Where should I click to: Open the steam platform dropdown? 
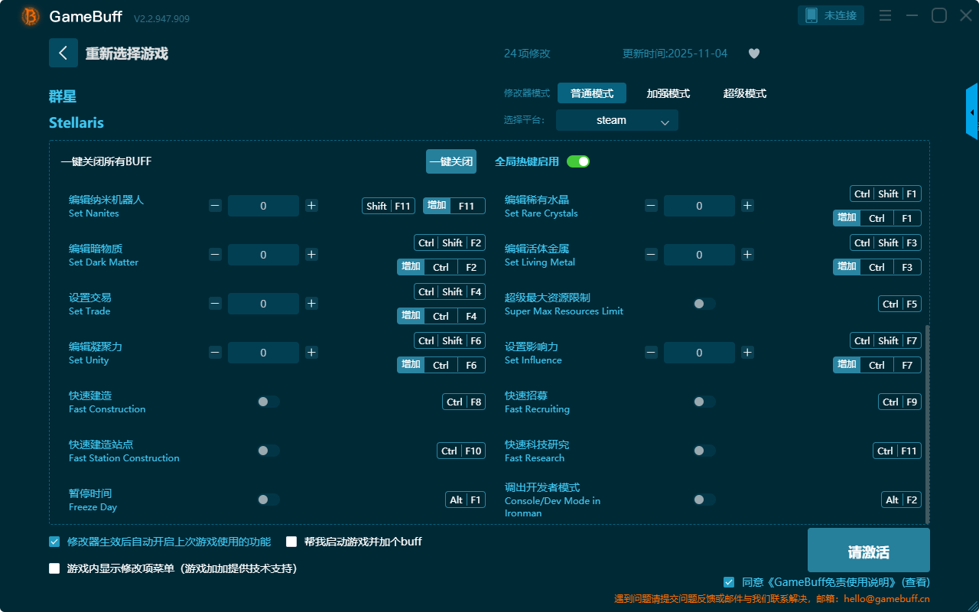tap(616, 120)
